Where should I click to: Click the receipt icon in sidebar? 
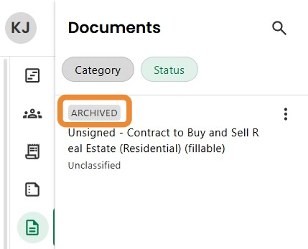point(32,151)
